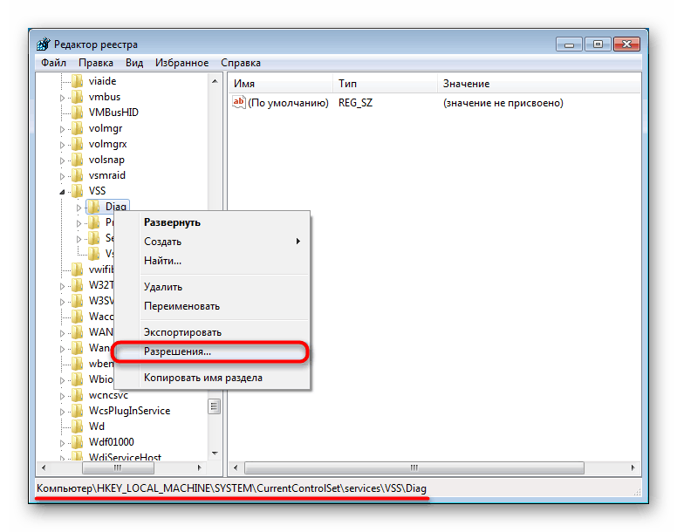Choose Разрешения... in the context menu

coord(211,351)
